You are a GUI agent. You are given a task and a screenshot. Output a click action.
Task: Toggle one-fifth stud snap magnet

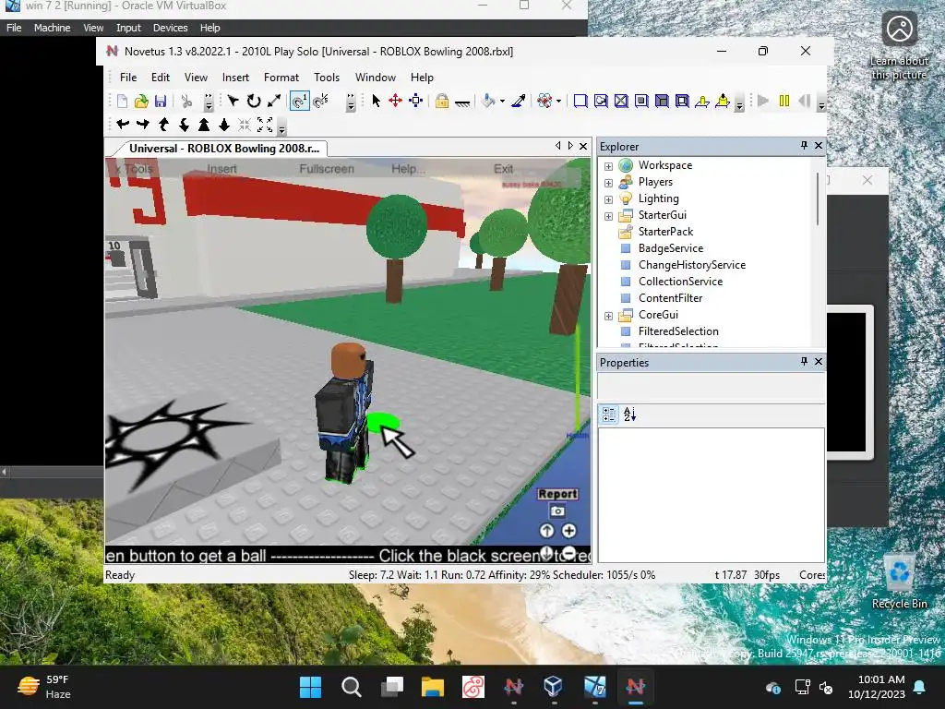321,101
